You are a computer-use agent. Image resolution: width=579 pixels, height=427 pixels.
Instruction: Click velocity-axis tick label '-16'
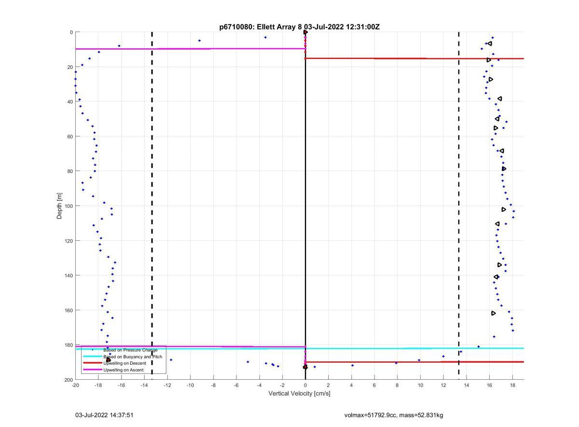(x=121, y=386)
